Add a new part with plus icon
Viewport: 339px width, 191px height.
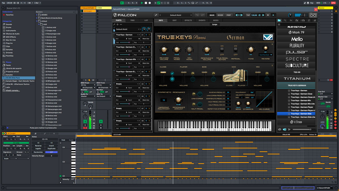pos(118,25)
